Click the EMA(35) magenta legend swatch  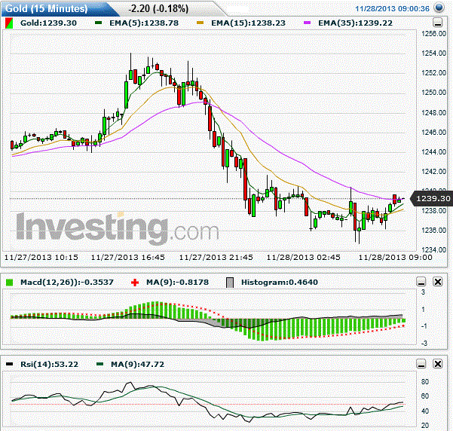307,23
